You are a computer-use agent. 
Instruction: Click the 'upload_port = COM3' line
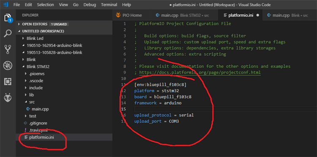pyautogui.click(x=156, y=121)
